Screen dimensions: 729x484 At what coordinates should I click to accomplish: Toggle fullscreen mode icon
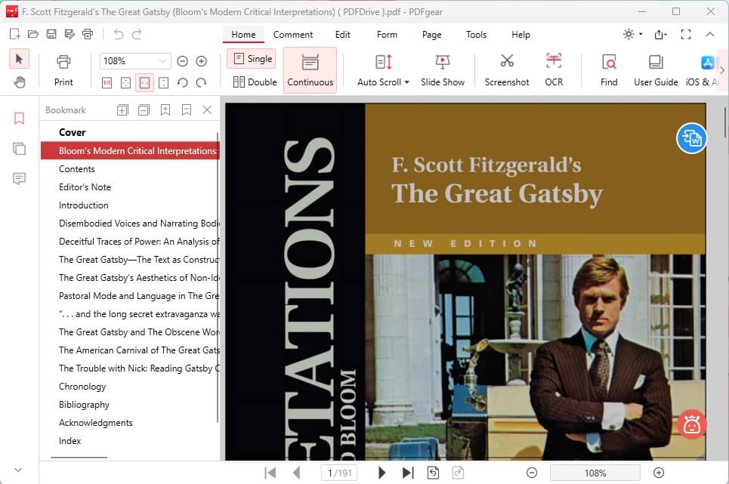click(x=686, y=35)
